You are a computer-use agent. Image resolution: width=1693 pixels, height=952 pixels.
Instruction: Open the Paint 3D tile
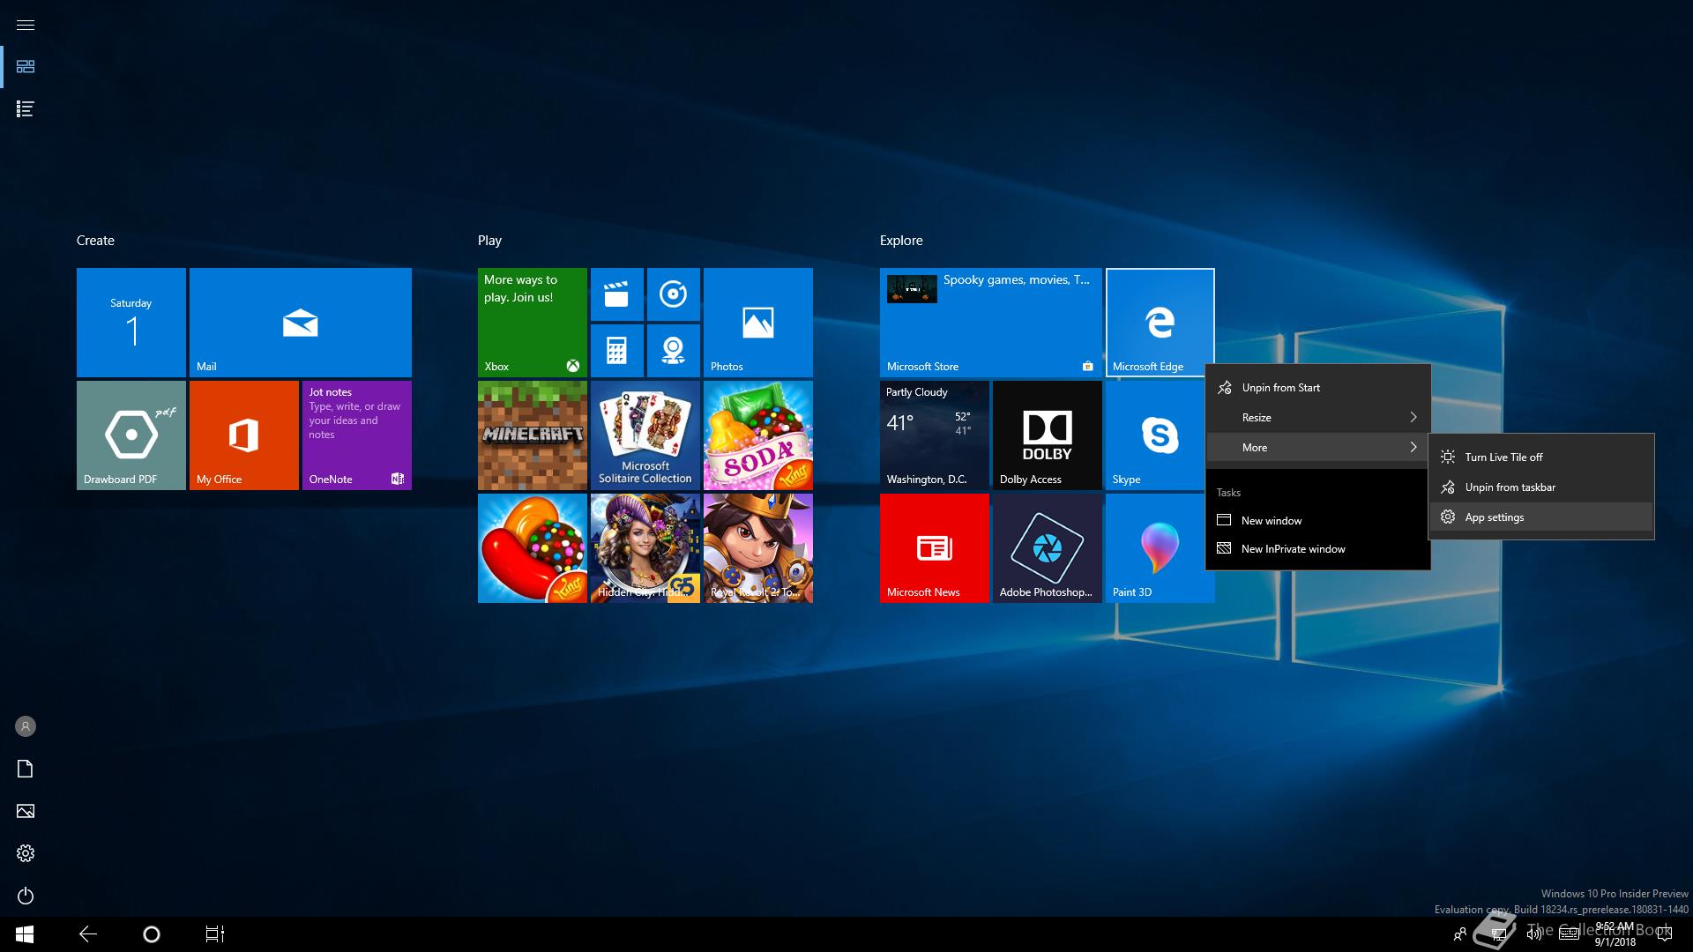pos(1155,548)
